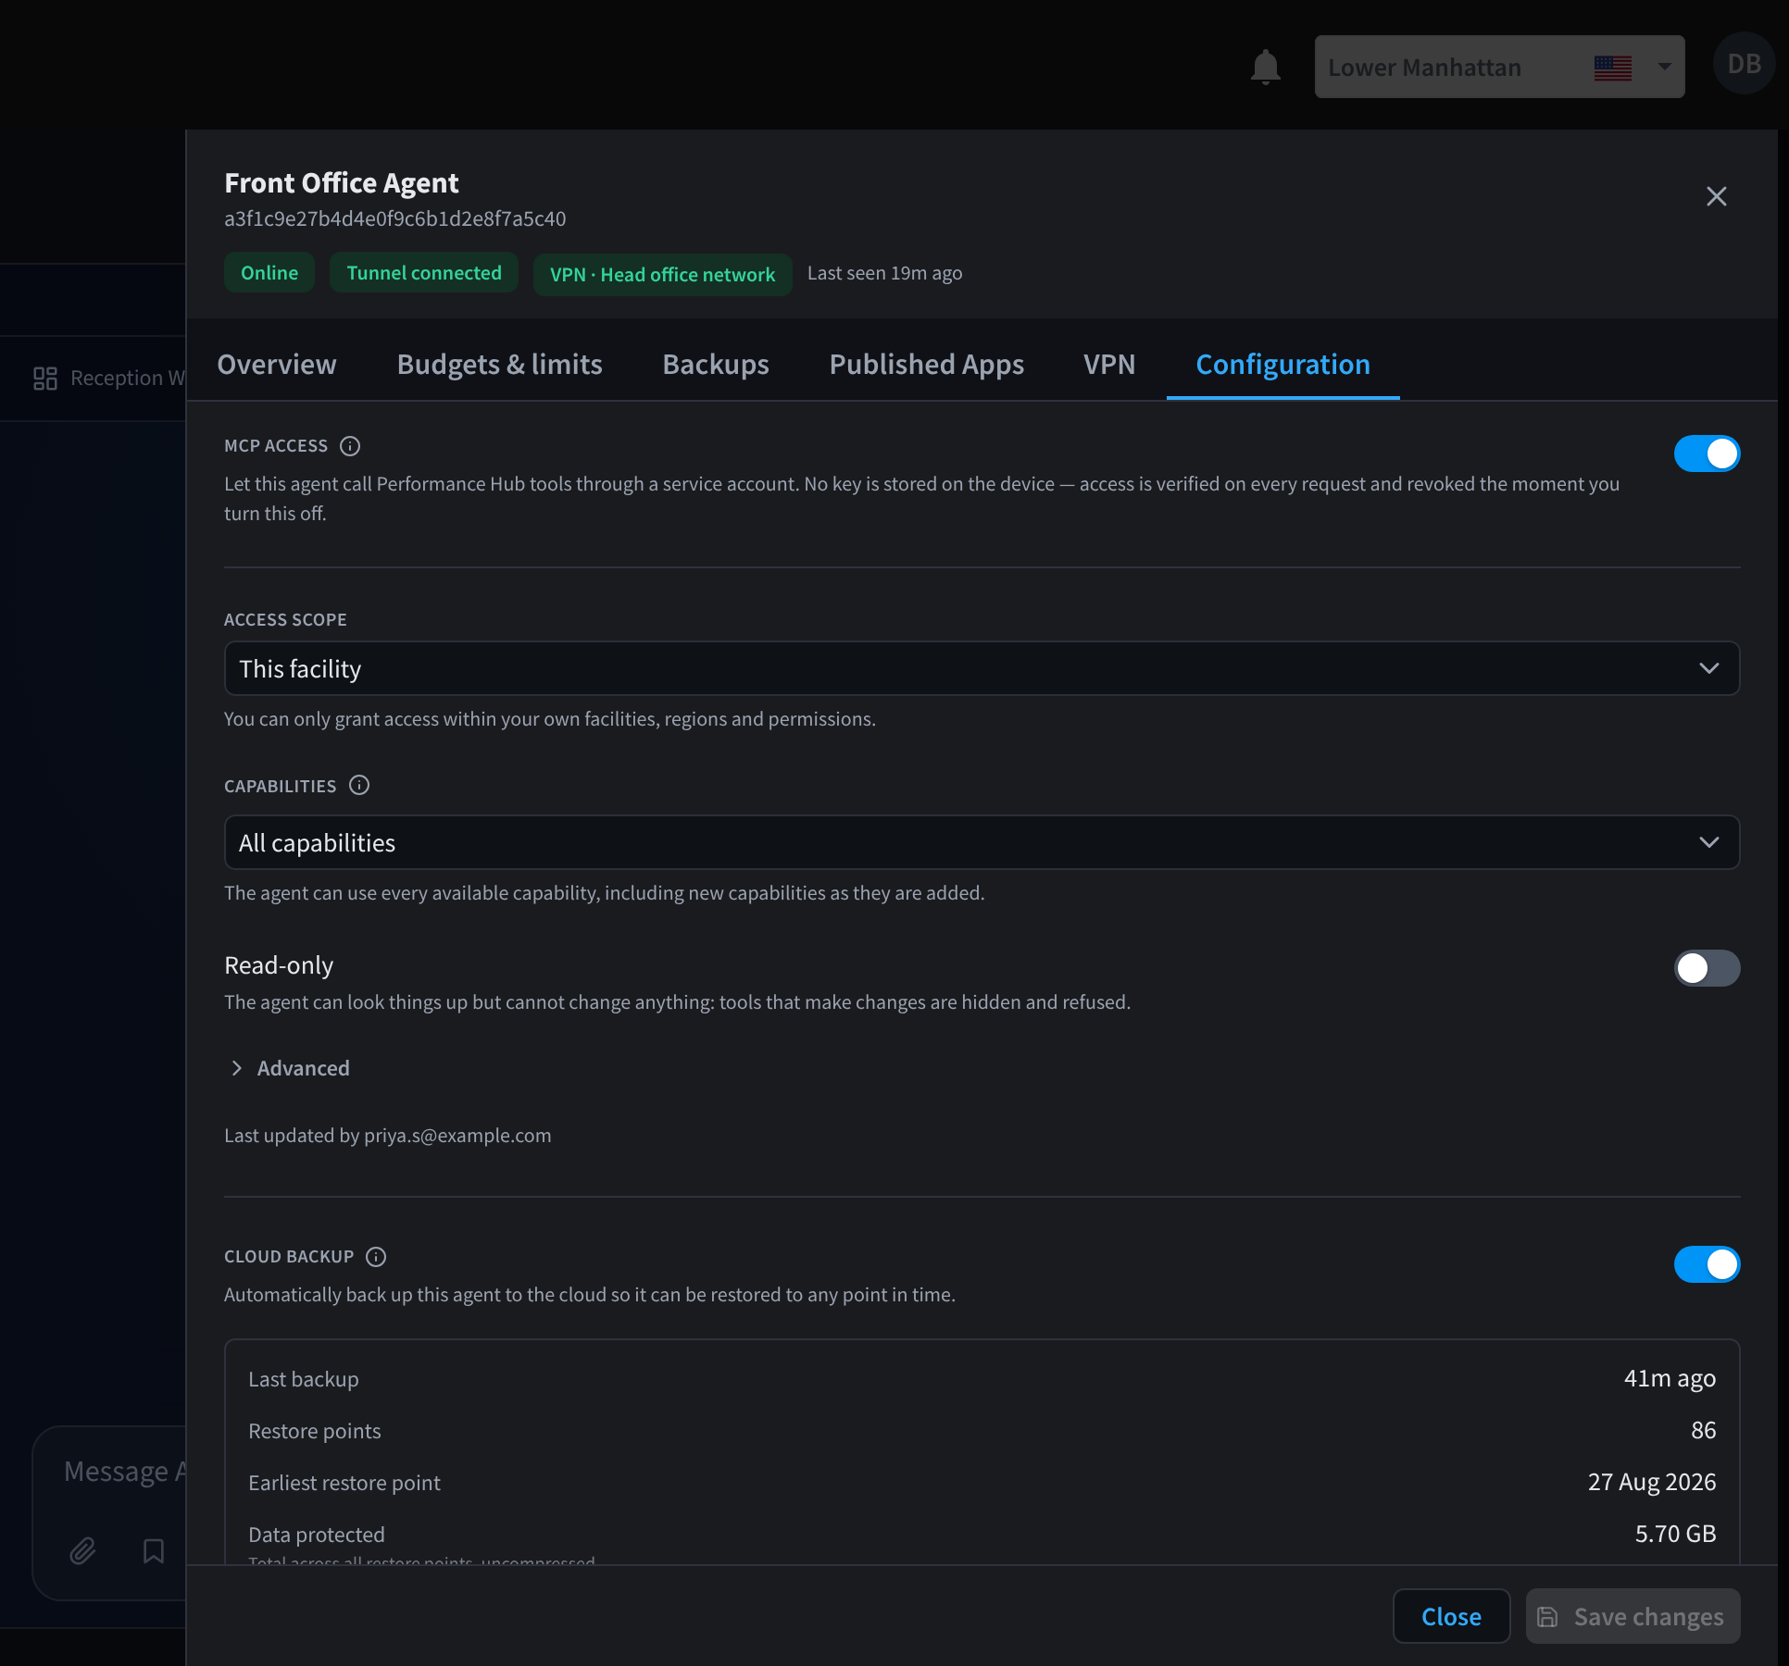Close the Front Office Agent panel with X

(x=1716, y=196)
